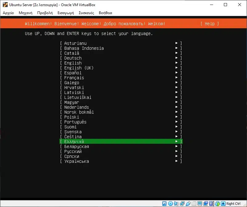Minimize the VirtualBox window
Viewport: 247px width, 207px height.
coord(212,5)
